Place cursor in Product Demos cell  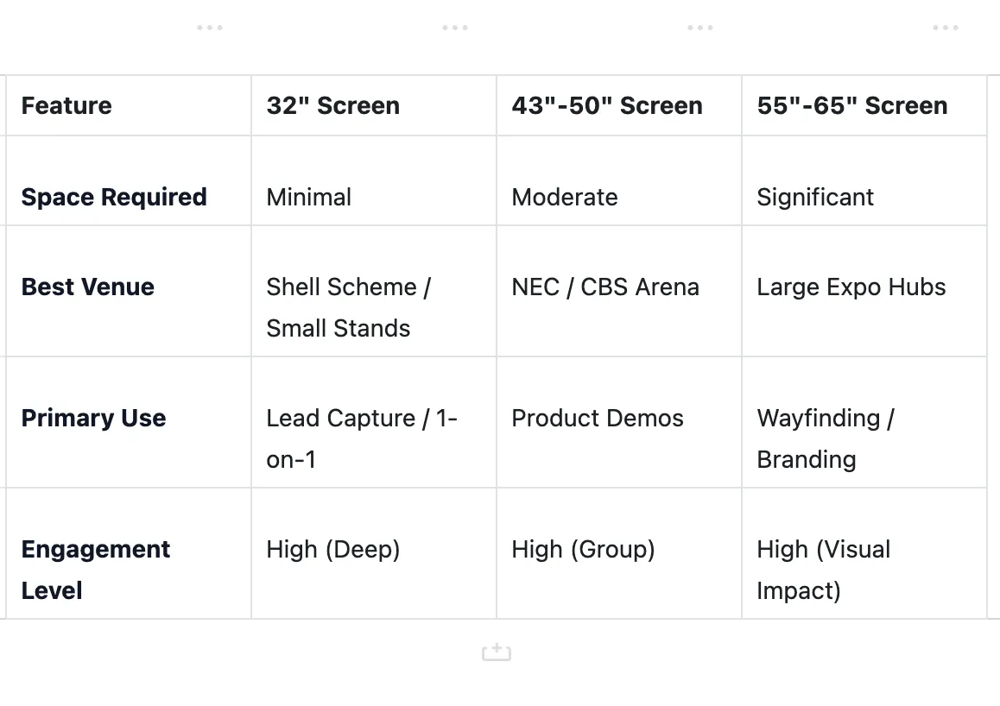coord(598,418)
